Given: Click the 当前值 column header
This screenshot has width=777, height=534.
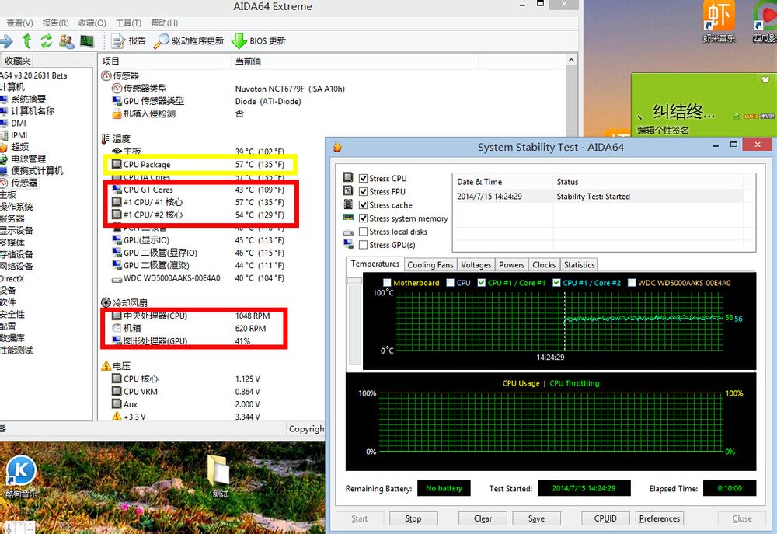Looking at the screenshot, I should click(248, 61).
